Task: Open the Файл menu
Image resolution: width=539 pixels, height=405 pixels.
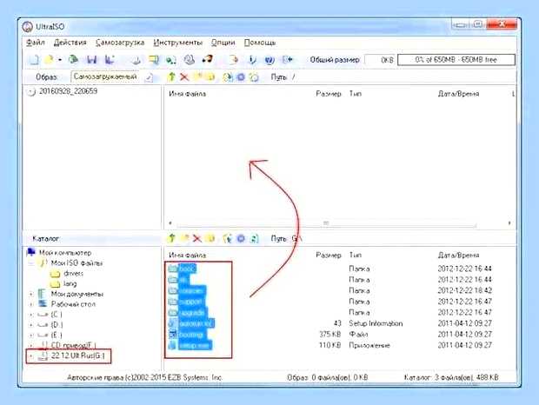Action: coord(36,43)
